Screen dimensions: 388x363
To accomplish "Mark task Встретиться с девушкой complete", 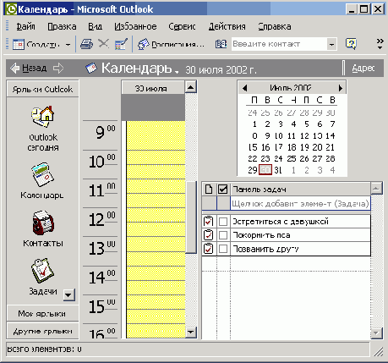I will pos(223,222).
